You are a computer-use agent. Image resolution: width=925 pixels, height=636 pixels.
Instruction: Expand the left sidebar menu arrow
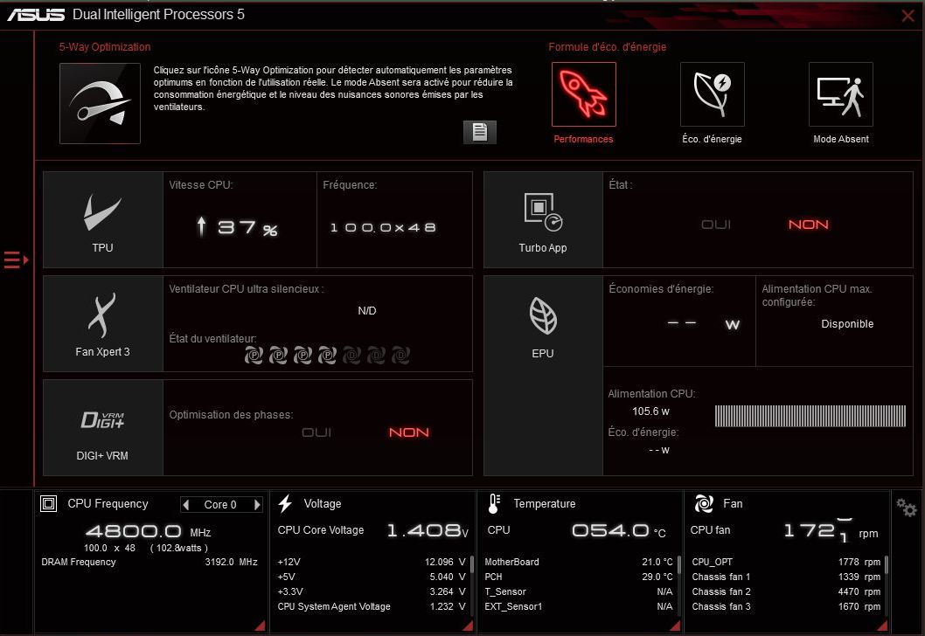(17, 259)
